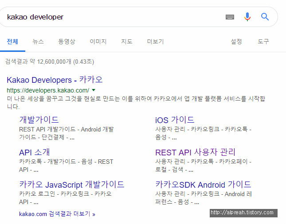This screenshot has width=286, height=224.
Task: Click snippet 'REST API 개발가이드 - Android 개발'
Action: [67, 129]
